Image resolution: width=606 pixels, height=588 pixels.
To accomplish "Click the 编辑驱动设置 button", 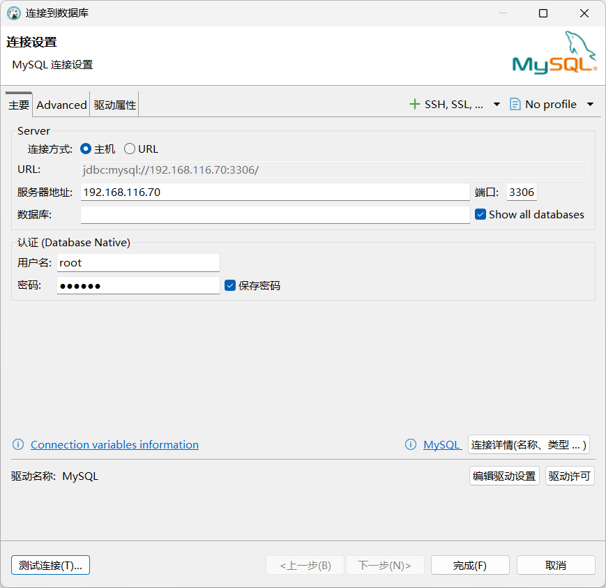I will click(x=504, y=476).
